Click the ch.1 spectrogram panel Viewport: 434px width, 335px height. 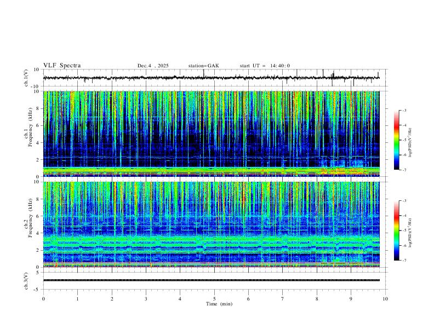pyautogui.click(x=212, y=134)
